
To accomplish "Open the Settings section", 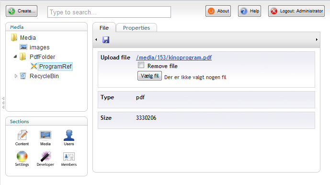I will click(22, 159).
